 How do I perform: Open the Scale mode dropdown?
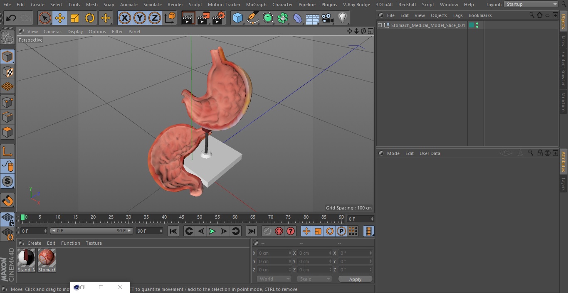pyautogui.click(x=314, y=279)
